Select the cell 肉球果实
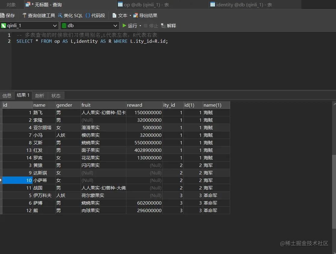The height and width of the screenshot is (254, 336). coord(103,210)
